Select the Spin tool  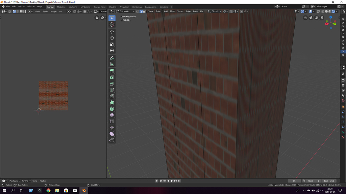point(112,109)
